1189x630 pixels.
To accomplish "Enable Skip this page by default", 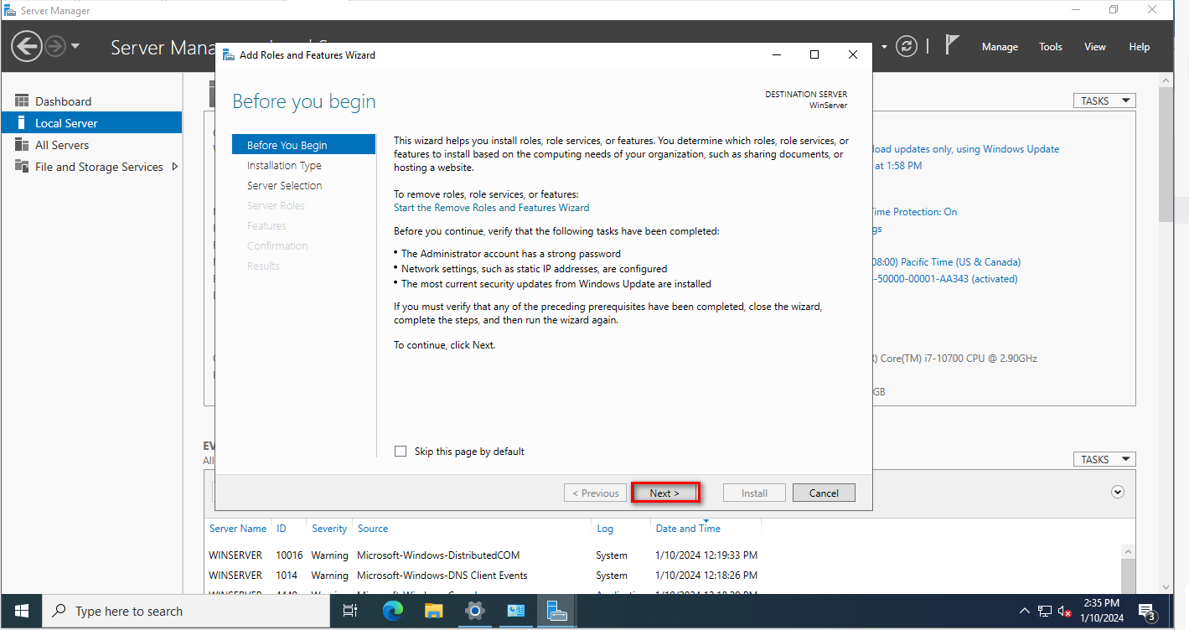I will (401, 452).
